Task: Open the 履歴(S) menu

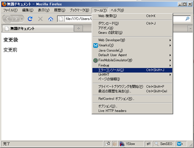Action: (59, 10)
